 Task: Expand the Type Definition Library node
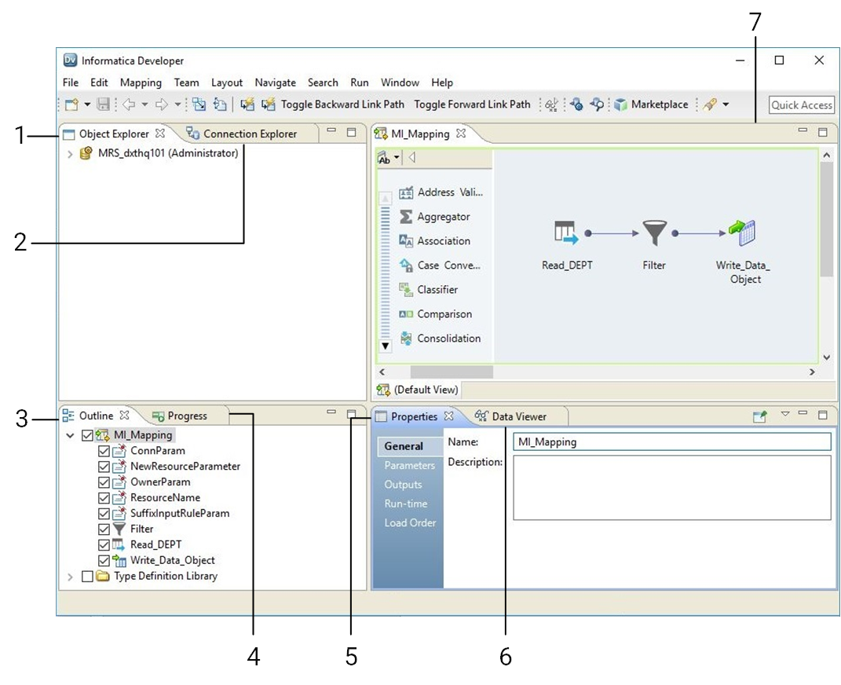click(71, 577)
